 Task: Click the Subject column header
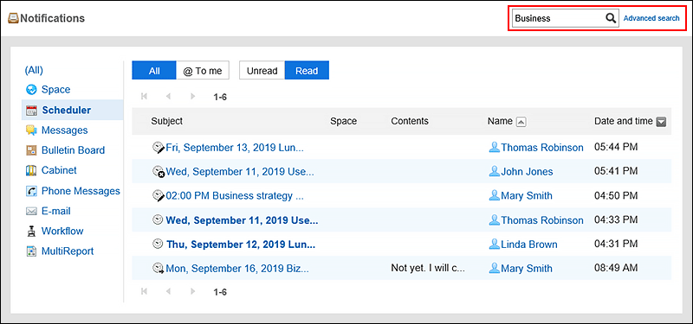click(166, 121)
